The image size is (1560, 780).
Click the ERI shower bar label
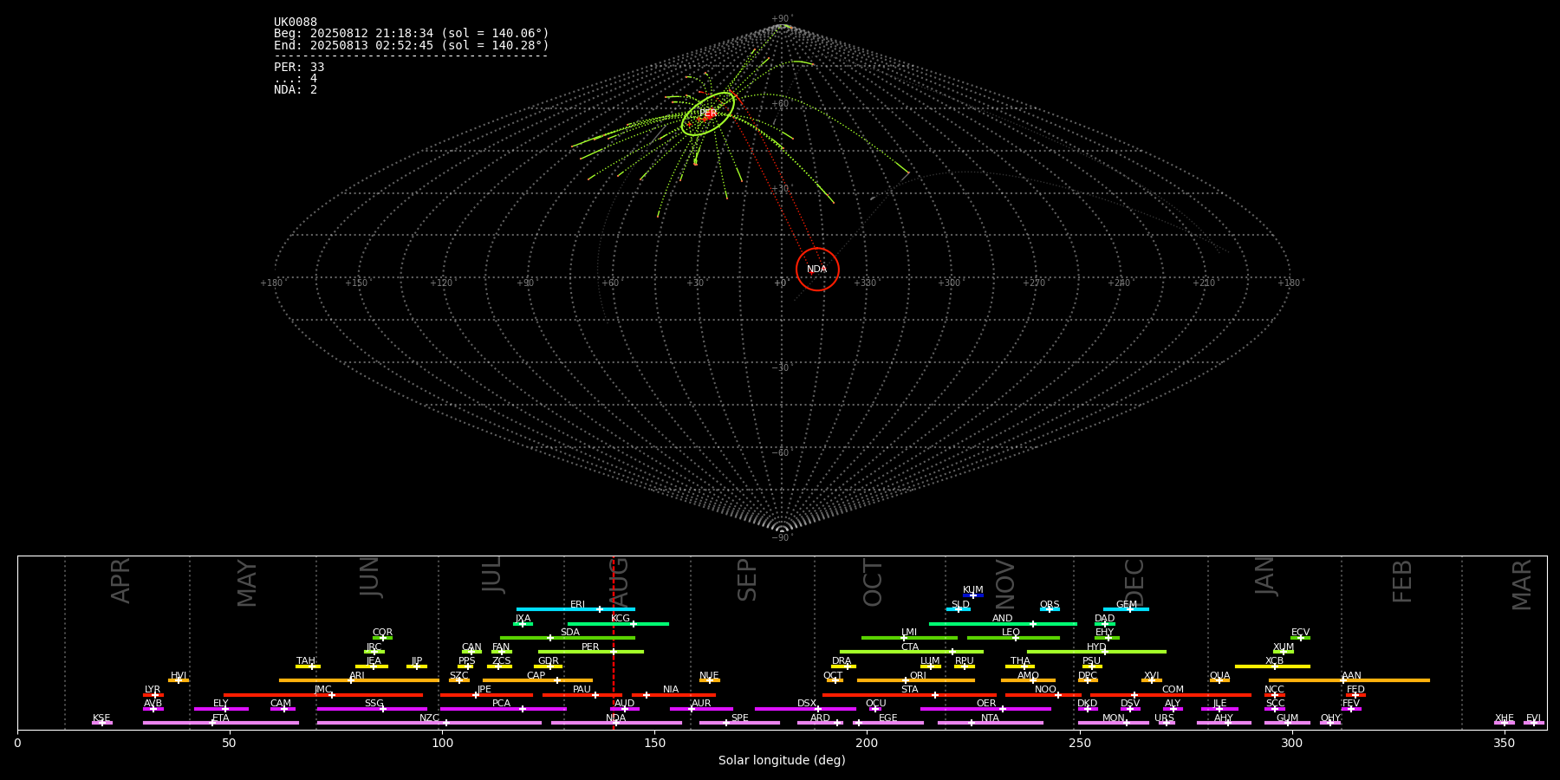[x=577, y=605]
